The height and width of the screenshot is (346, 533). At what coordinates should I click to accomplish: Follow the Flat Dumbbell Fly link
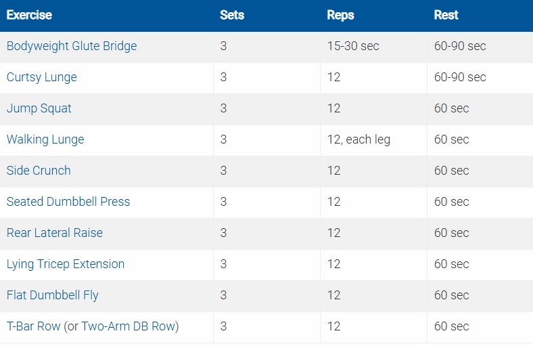tap(53, 295)
